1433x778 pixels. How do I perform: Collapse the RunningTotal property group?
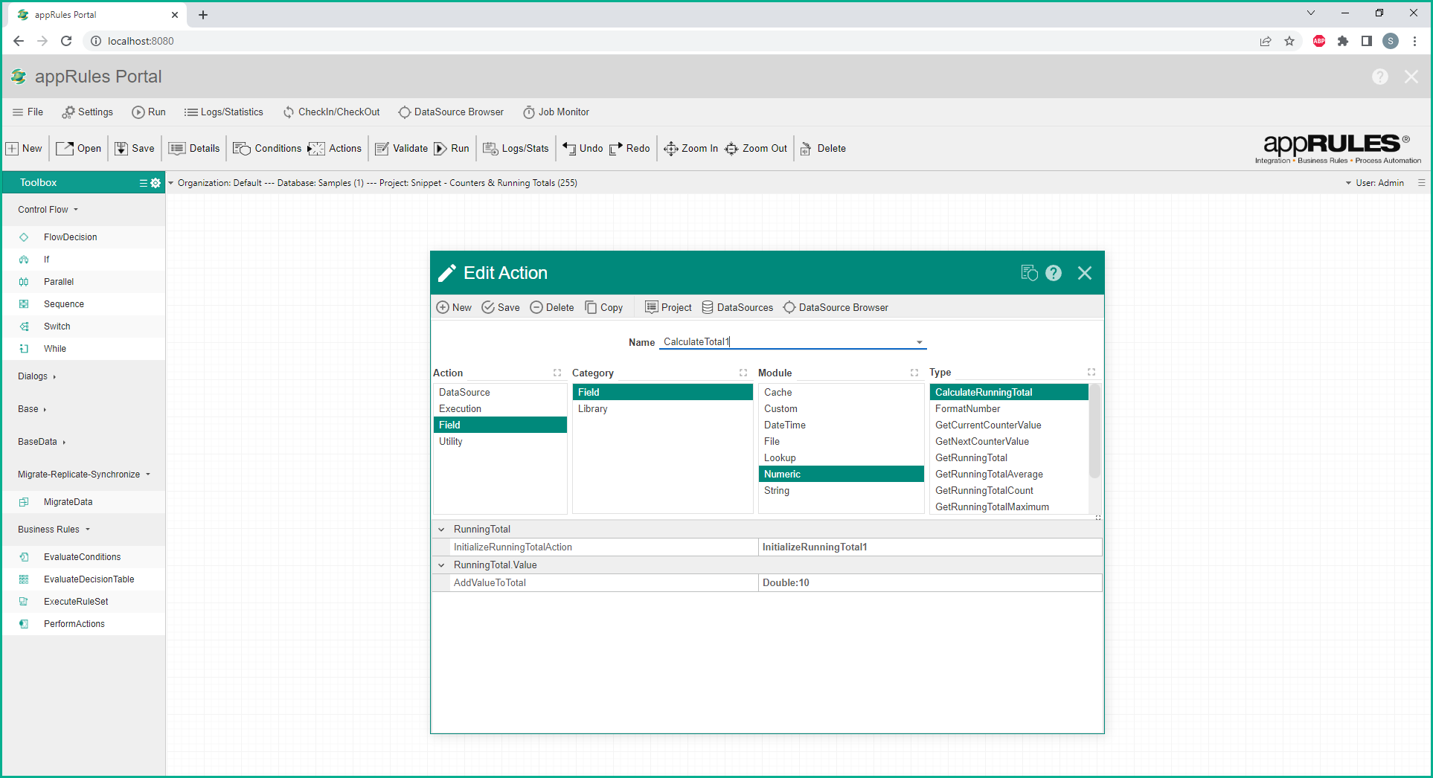click(441, 530)
